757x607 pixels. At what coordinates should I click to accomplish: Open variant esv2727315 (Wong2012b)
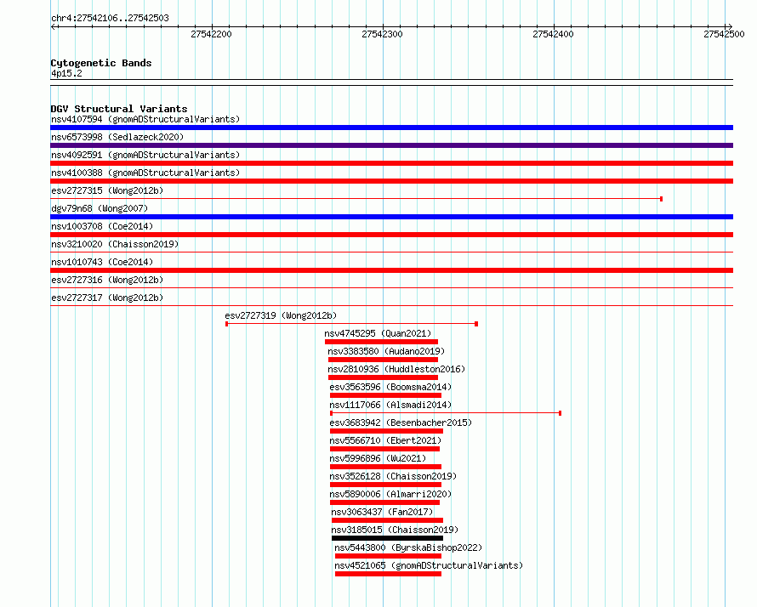107,190
